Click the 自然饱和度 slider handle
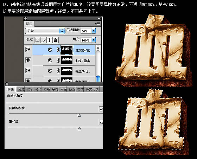This screenshot has height=159, width=197. tap(79, 115)
